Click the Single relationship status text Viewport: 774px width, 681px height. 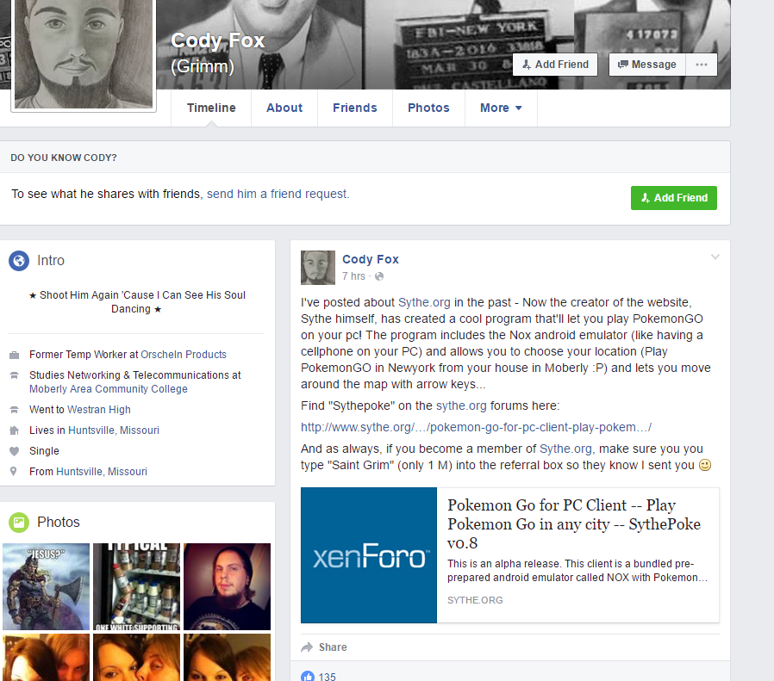pyautogui.click(x=44, y=451)
